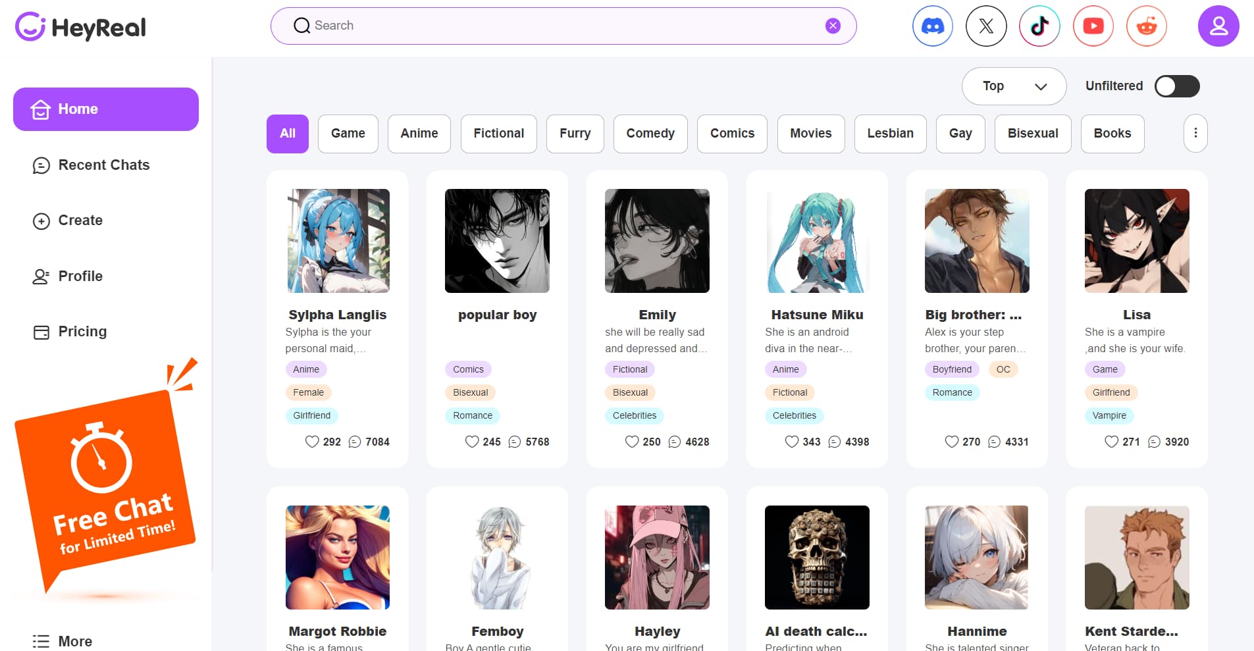Like the popular boy card with heart icon
The width and height of the screenshot is (1254, 651).
tap(472, 442)
